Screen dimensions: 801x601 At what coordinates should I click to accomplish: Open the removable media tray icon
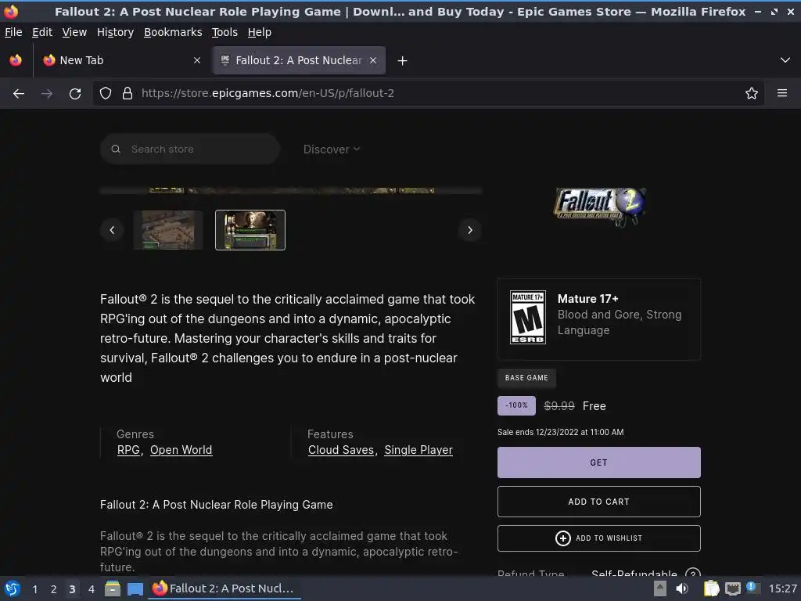(x=660, y=588)
